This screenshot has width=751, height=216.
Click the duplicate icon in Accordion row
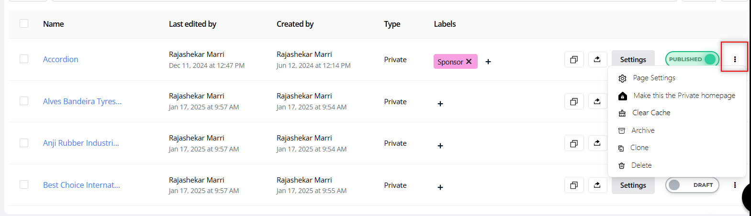[x=574, y=60]
